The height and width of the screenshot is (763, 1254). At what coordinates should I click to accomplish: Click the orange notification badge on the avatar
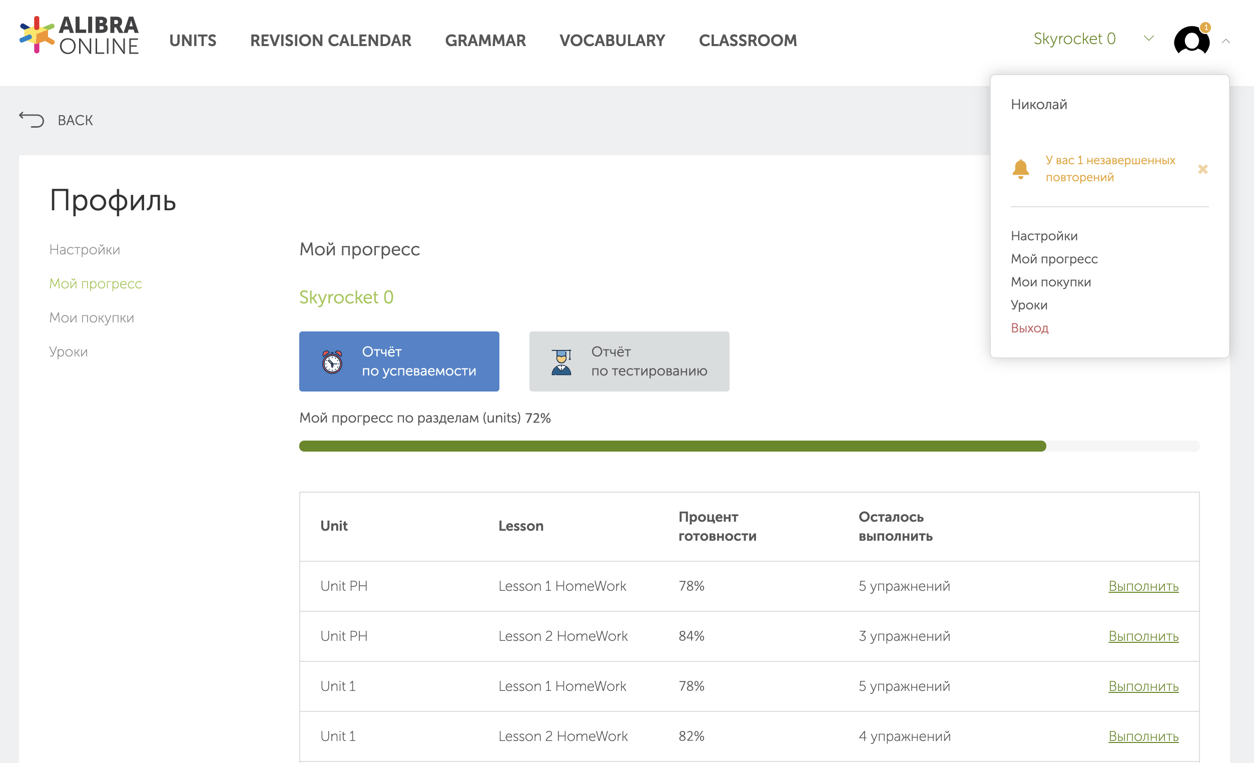(x=1205, y=27)
